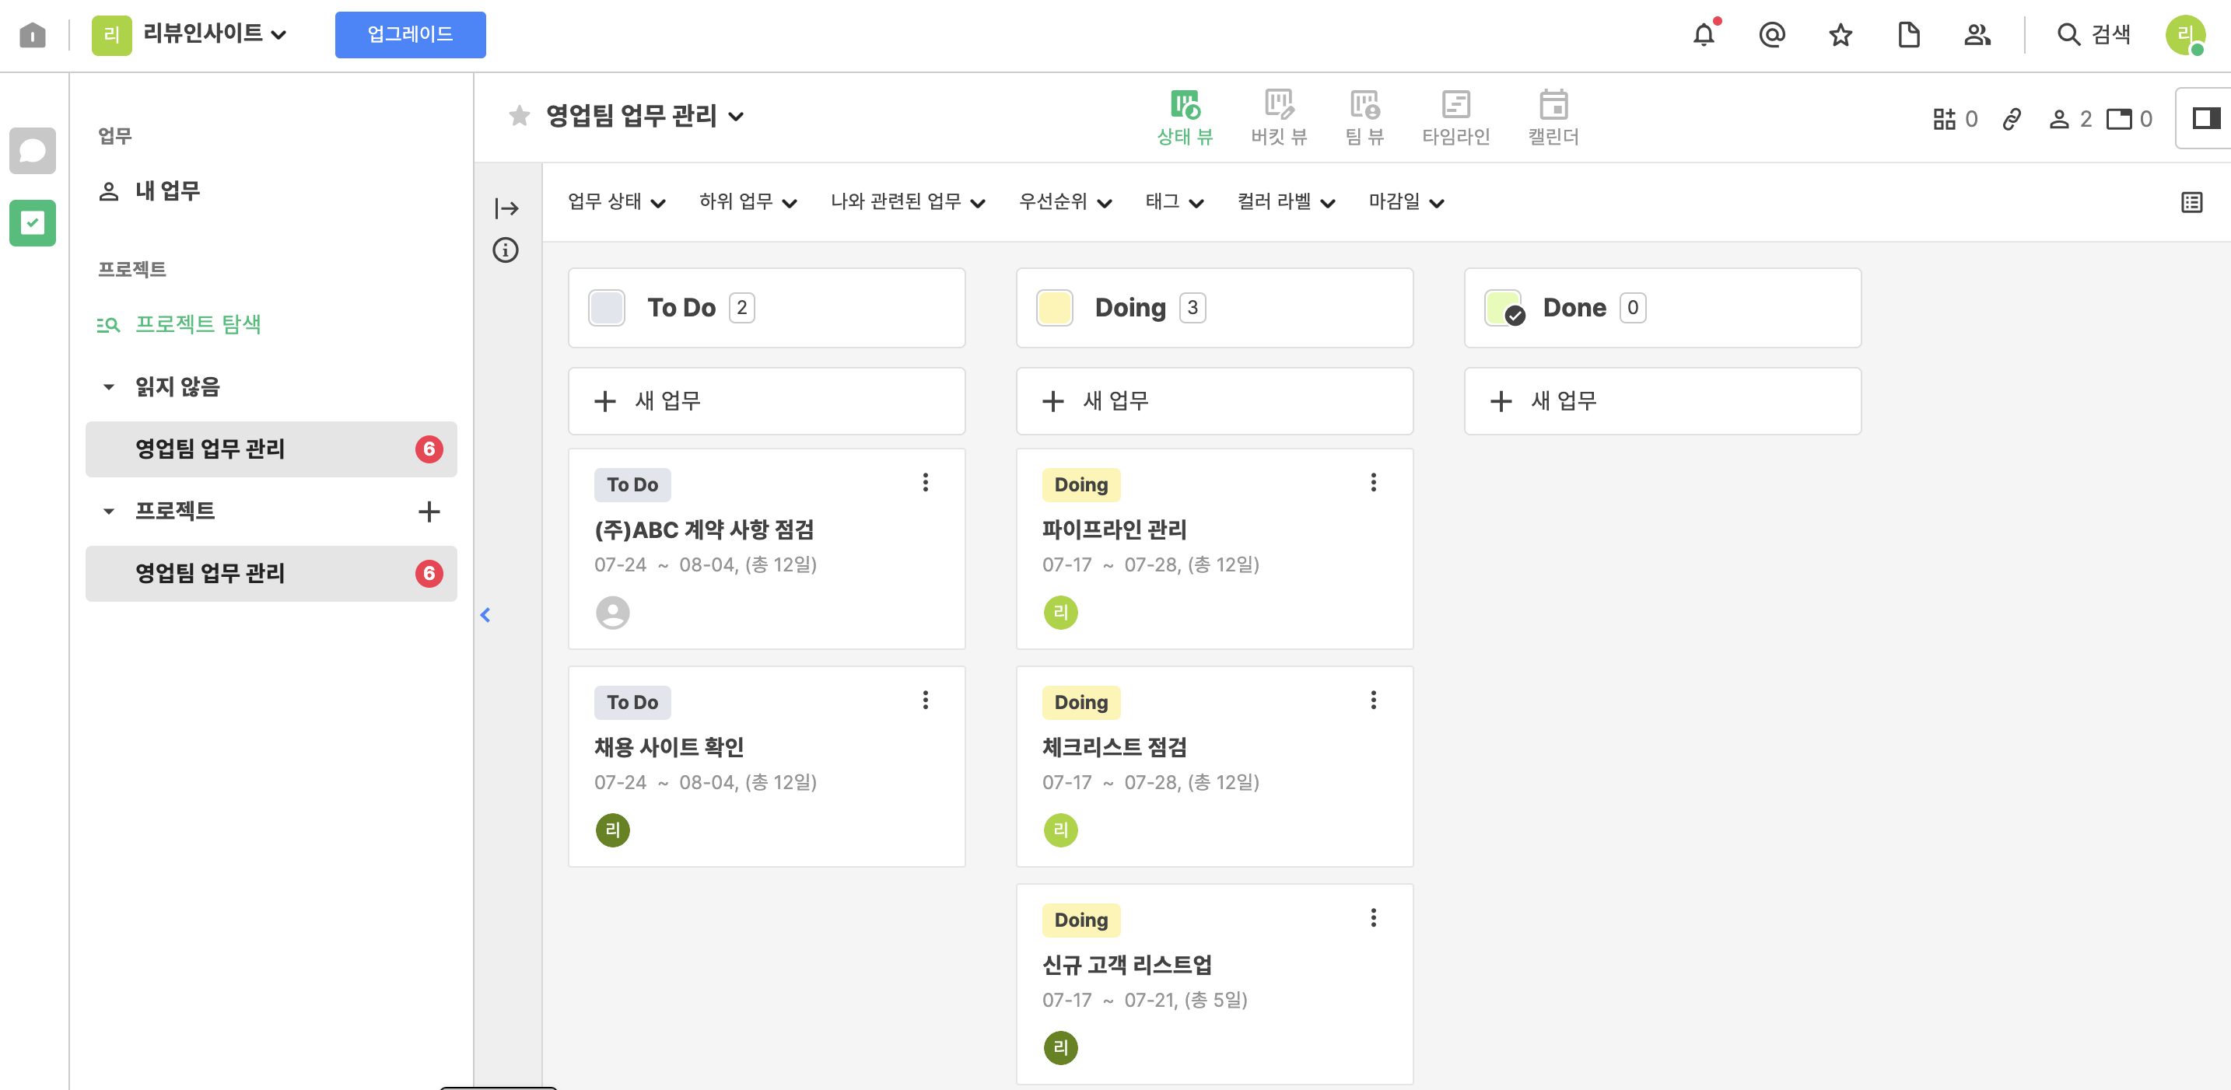Toggle favorite star for 영업팀 업무 관리

(519, 115)
